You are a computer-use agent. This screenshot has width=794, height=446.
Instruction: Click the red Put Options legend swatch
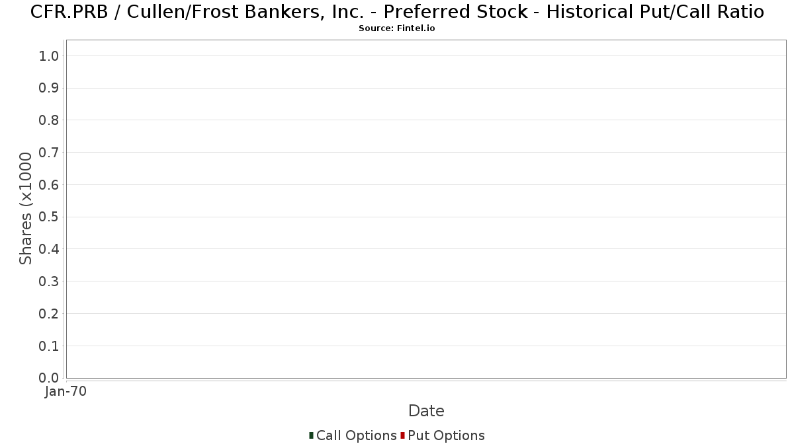click(x=402, y=435)
